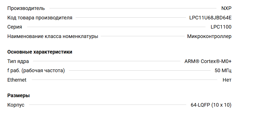The height and width of the screenshot is (114, 259).
Task: Click the Ethernet label
Action: (17, 80)
